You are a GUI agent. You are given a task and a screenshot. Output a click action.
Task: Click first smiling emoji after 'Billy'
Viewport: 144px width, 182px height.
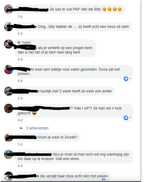pyautogui.click(x=105, y=9)
